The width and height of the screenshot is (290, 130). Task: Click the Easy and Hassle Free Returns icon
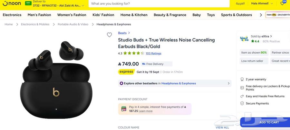[242, 96]
